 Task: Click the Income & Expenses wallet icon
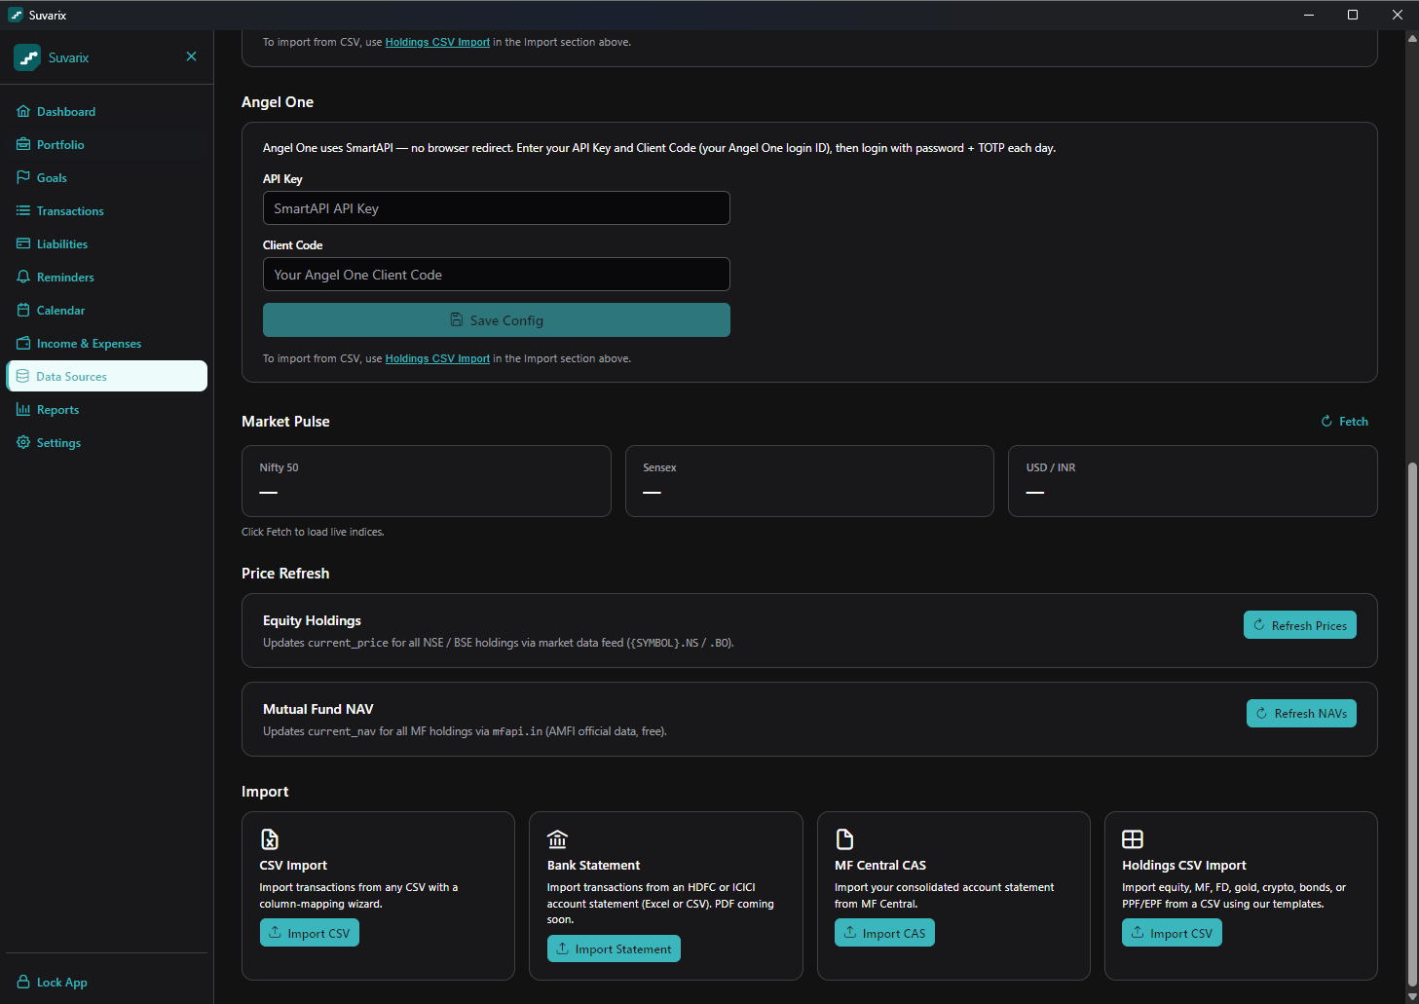[23, 343]
